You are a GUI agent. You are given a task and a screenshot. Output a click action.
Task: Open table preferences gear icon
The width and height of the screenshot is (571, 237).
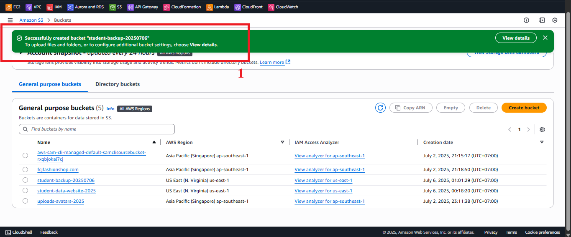click(542, 129)
